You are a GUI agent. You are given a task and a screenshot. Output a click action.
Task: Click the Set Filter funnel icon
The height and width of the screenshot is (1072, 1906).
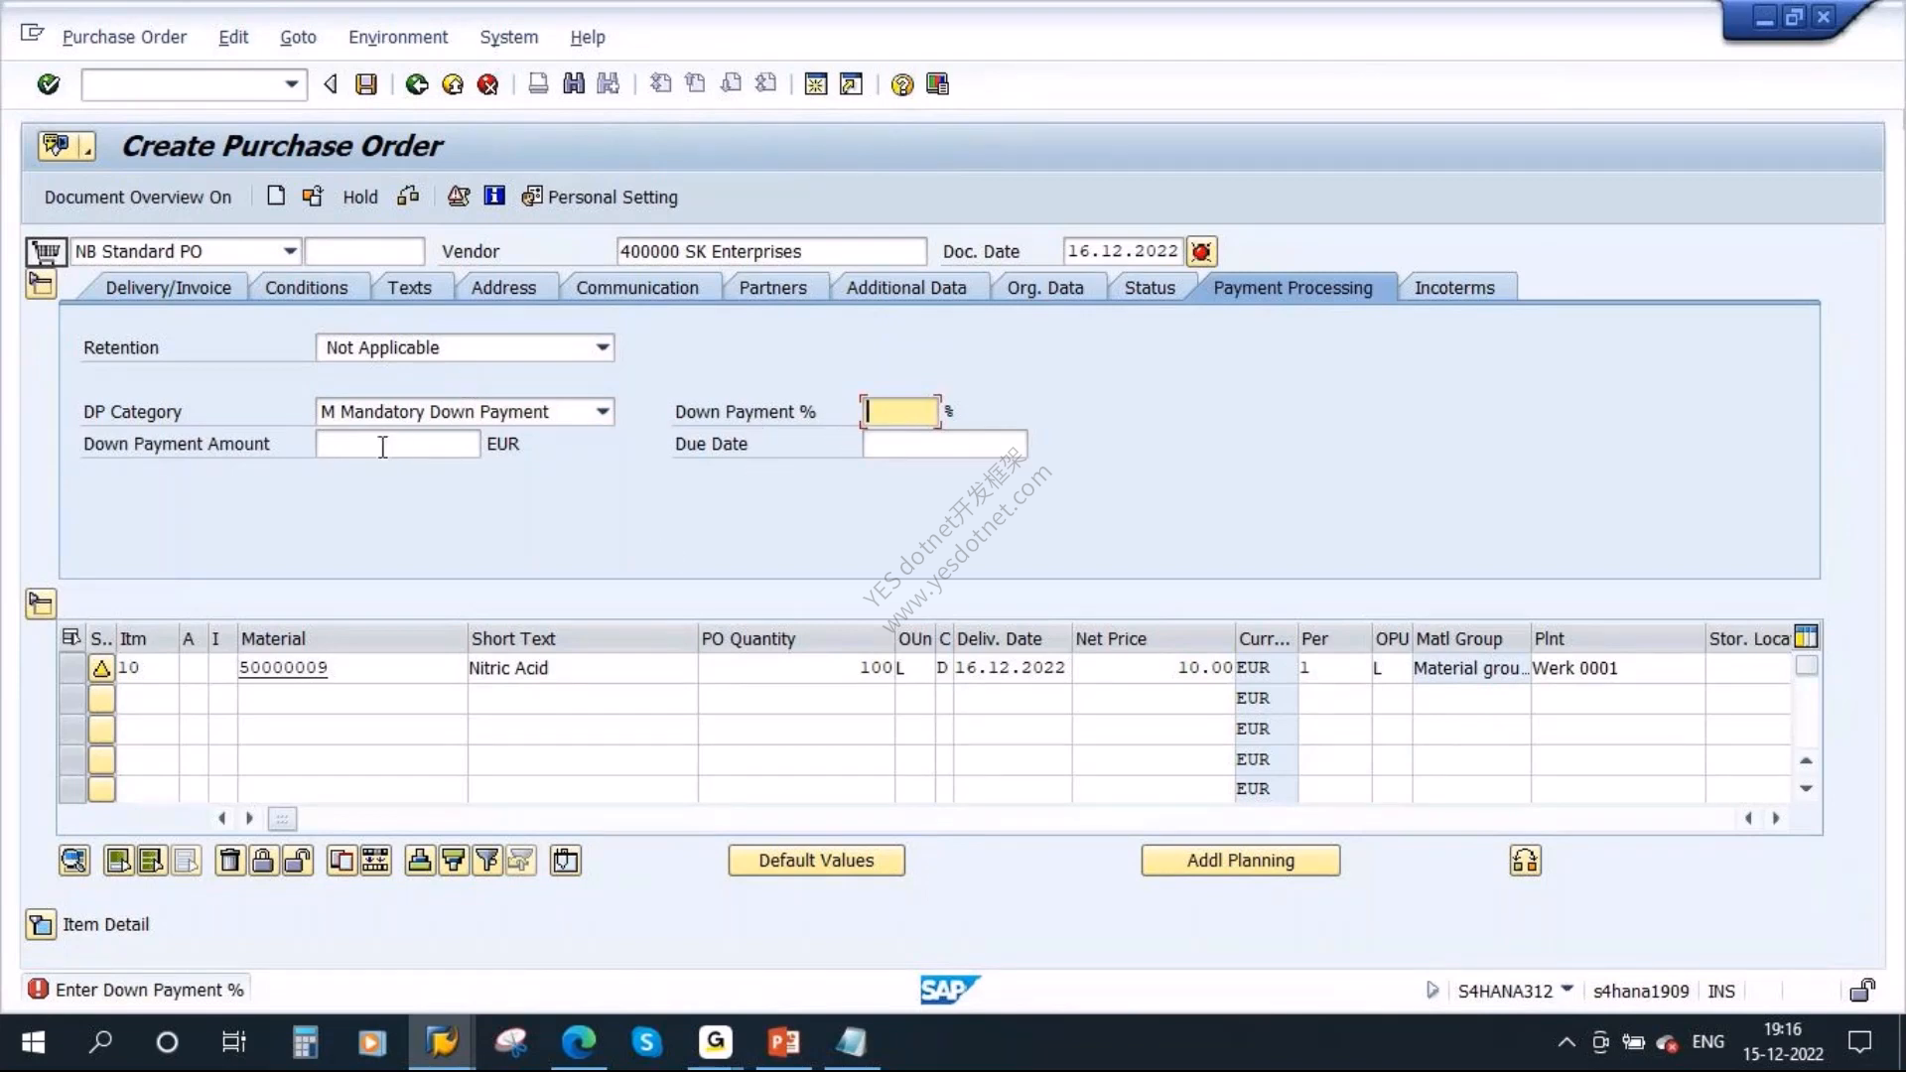(x=487, y=861)
